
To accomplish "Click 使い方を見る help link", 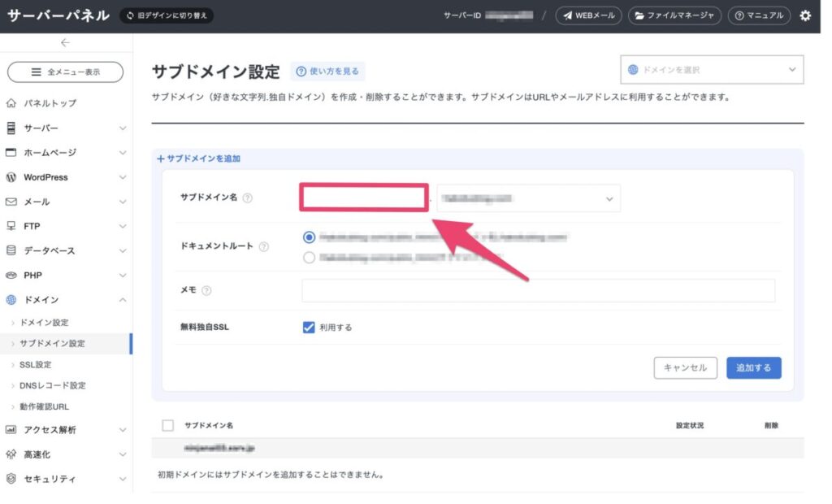I will point(328,72).
